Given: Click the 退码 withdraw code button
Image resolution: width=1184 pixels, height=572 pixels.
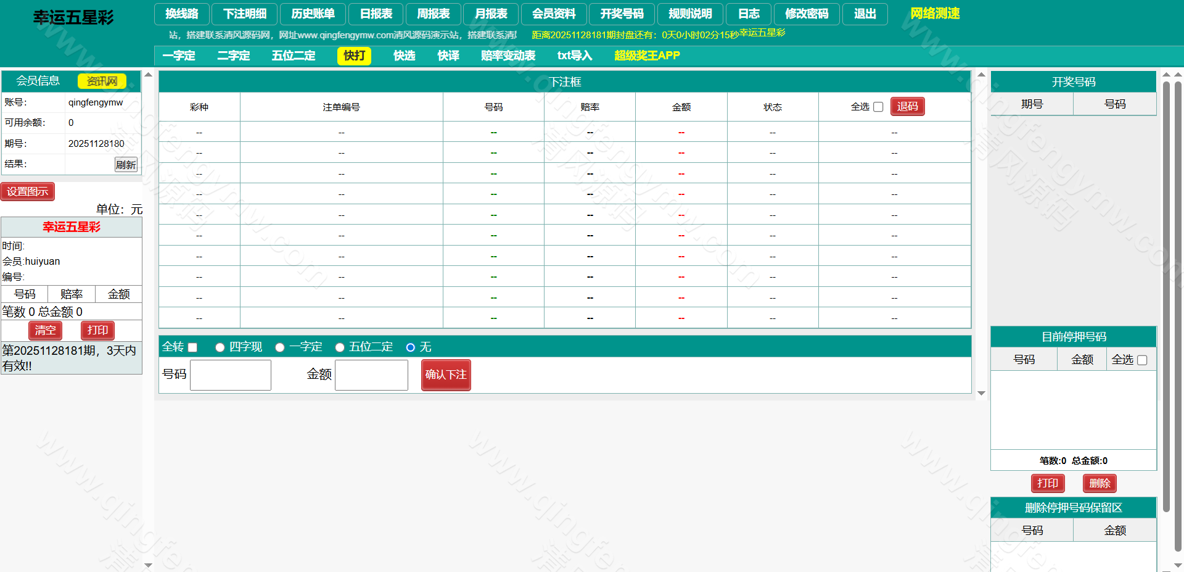Looking at the screenshot, I should [907, 106].
